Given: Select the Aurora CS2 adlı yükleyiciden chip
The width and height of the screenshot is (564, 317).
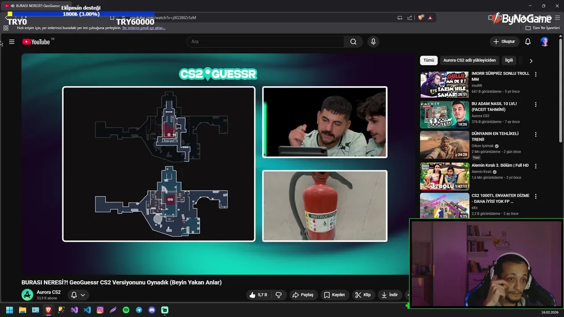Looking at the screenshot, I should coord(469,60).
